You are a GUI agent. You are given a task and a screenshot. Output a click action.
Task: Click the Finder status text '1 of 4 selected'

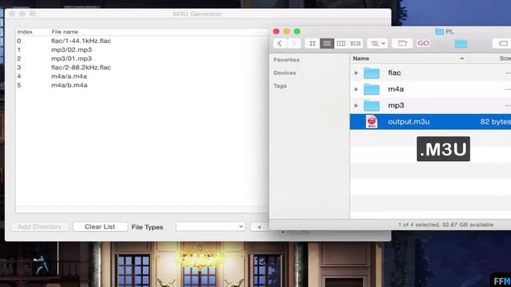pyautogui.click(x=418, y=225)
